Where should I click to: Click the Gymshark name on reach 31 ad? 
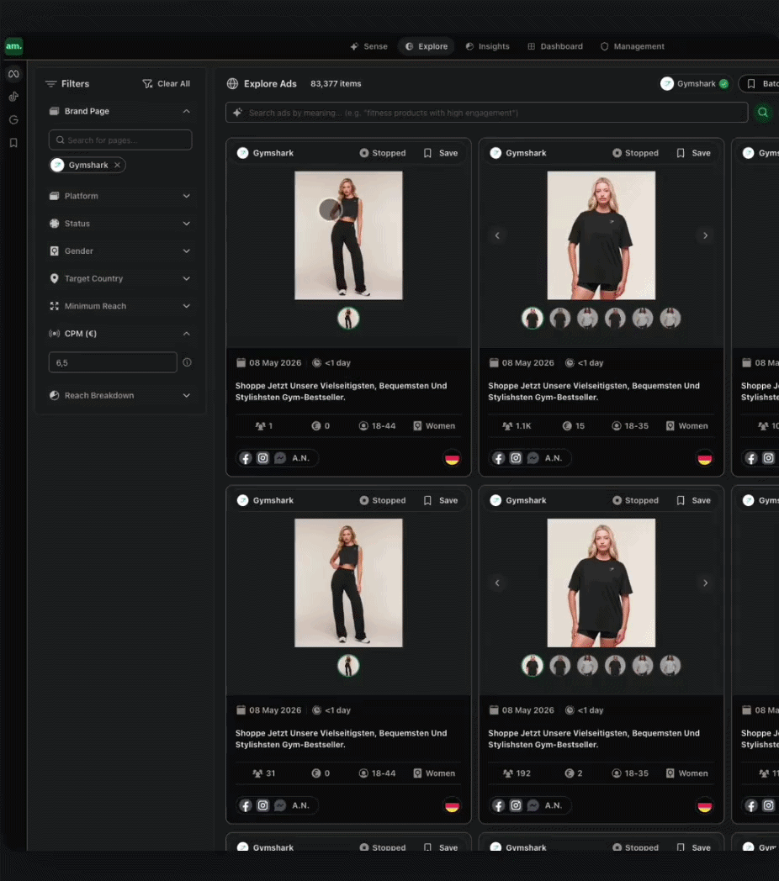(x=273, y=500)
